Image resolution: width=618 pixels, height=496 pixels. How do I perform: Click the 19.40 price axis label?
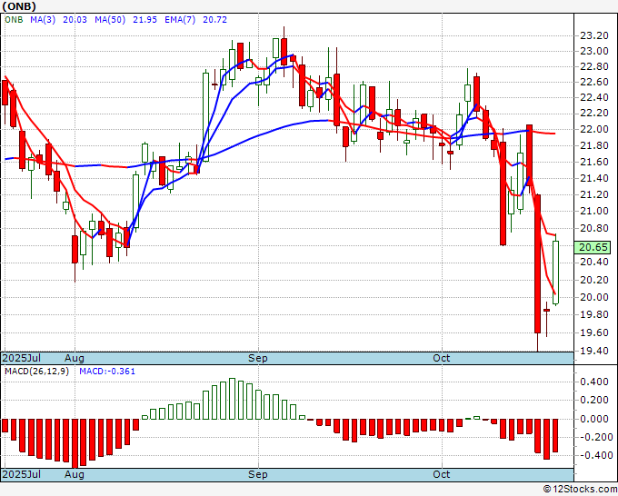(x=594, y=351)
